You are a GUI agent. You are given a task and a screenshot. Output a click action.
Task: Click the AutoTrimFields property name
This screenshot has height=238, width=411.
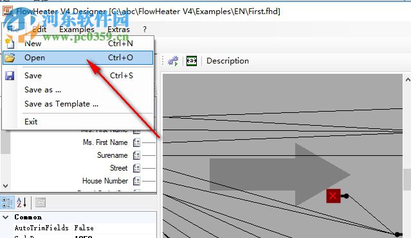click(x=41, y=228)
